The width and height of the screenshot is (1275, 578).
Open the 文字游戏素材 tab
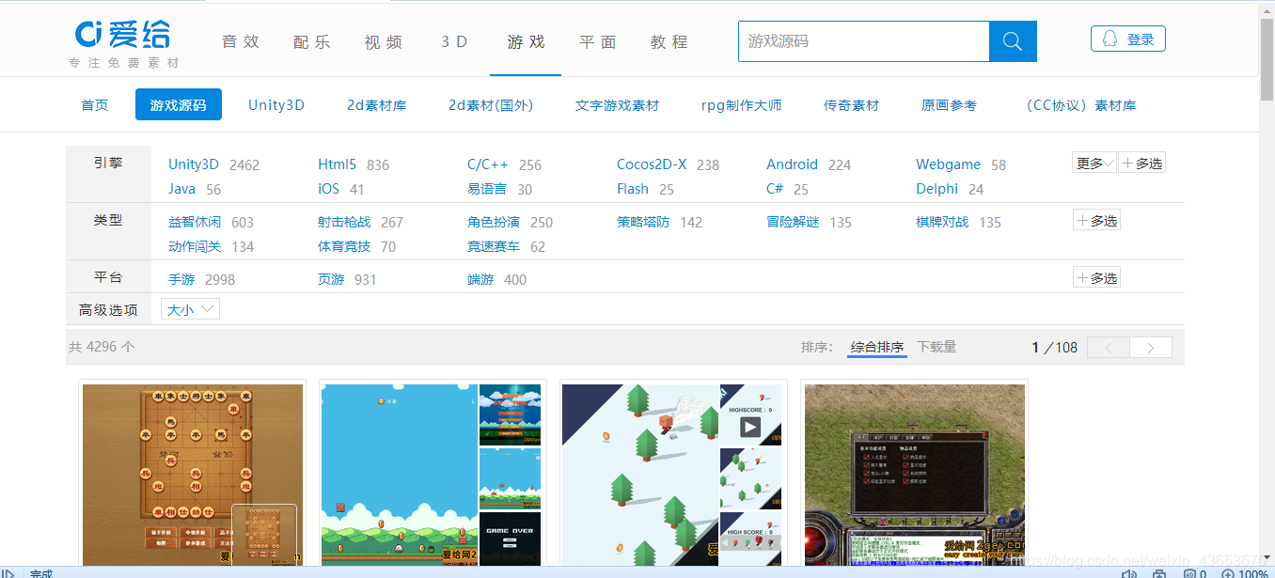pos(618,105)
